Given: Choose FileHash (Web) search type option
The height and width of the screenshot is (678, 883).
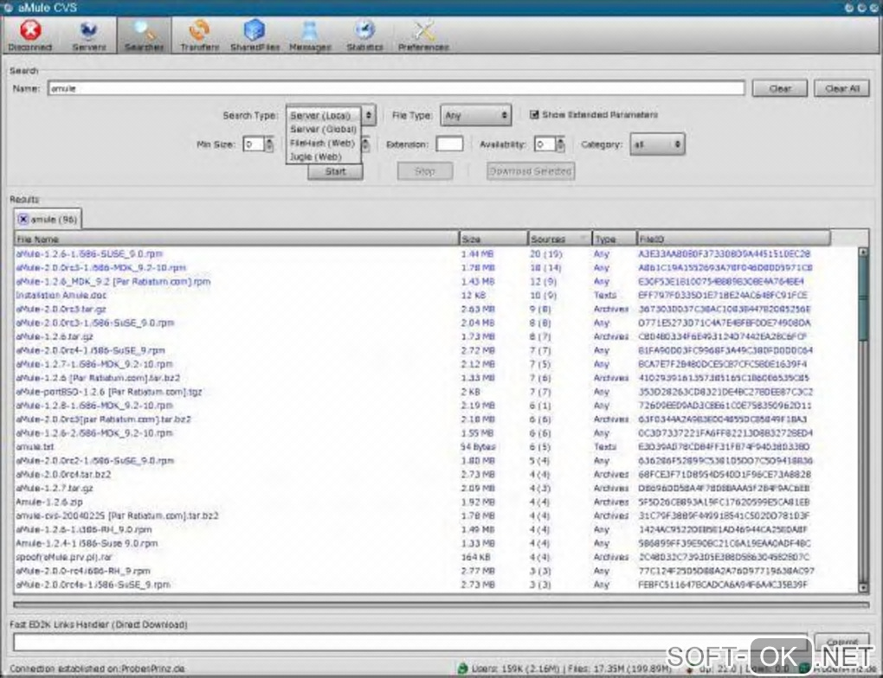Looking at the screenshot, I should [x=322, y=143].
